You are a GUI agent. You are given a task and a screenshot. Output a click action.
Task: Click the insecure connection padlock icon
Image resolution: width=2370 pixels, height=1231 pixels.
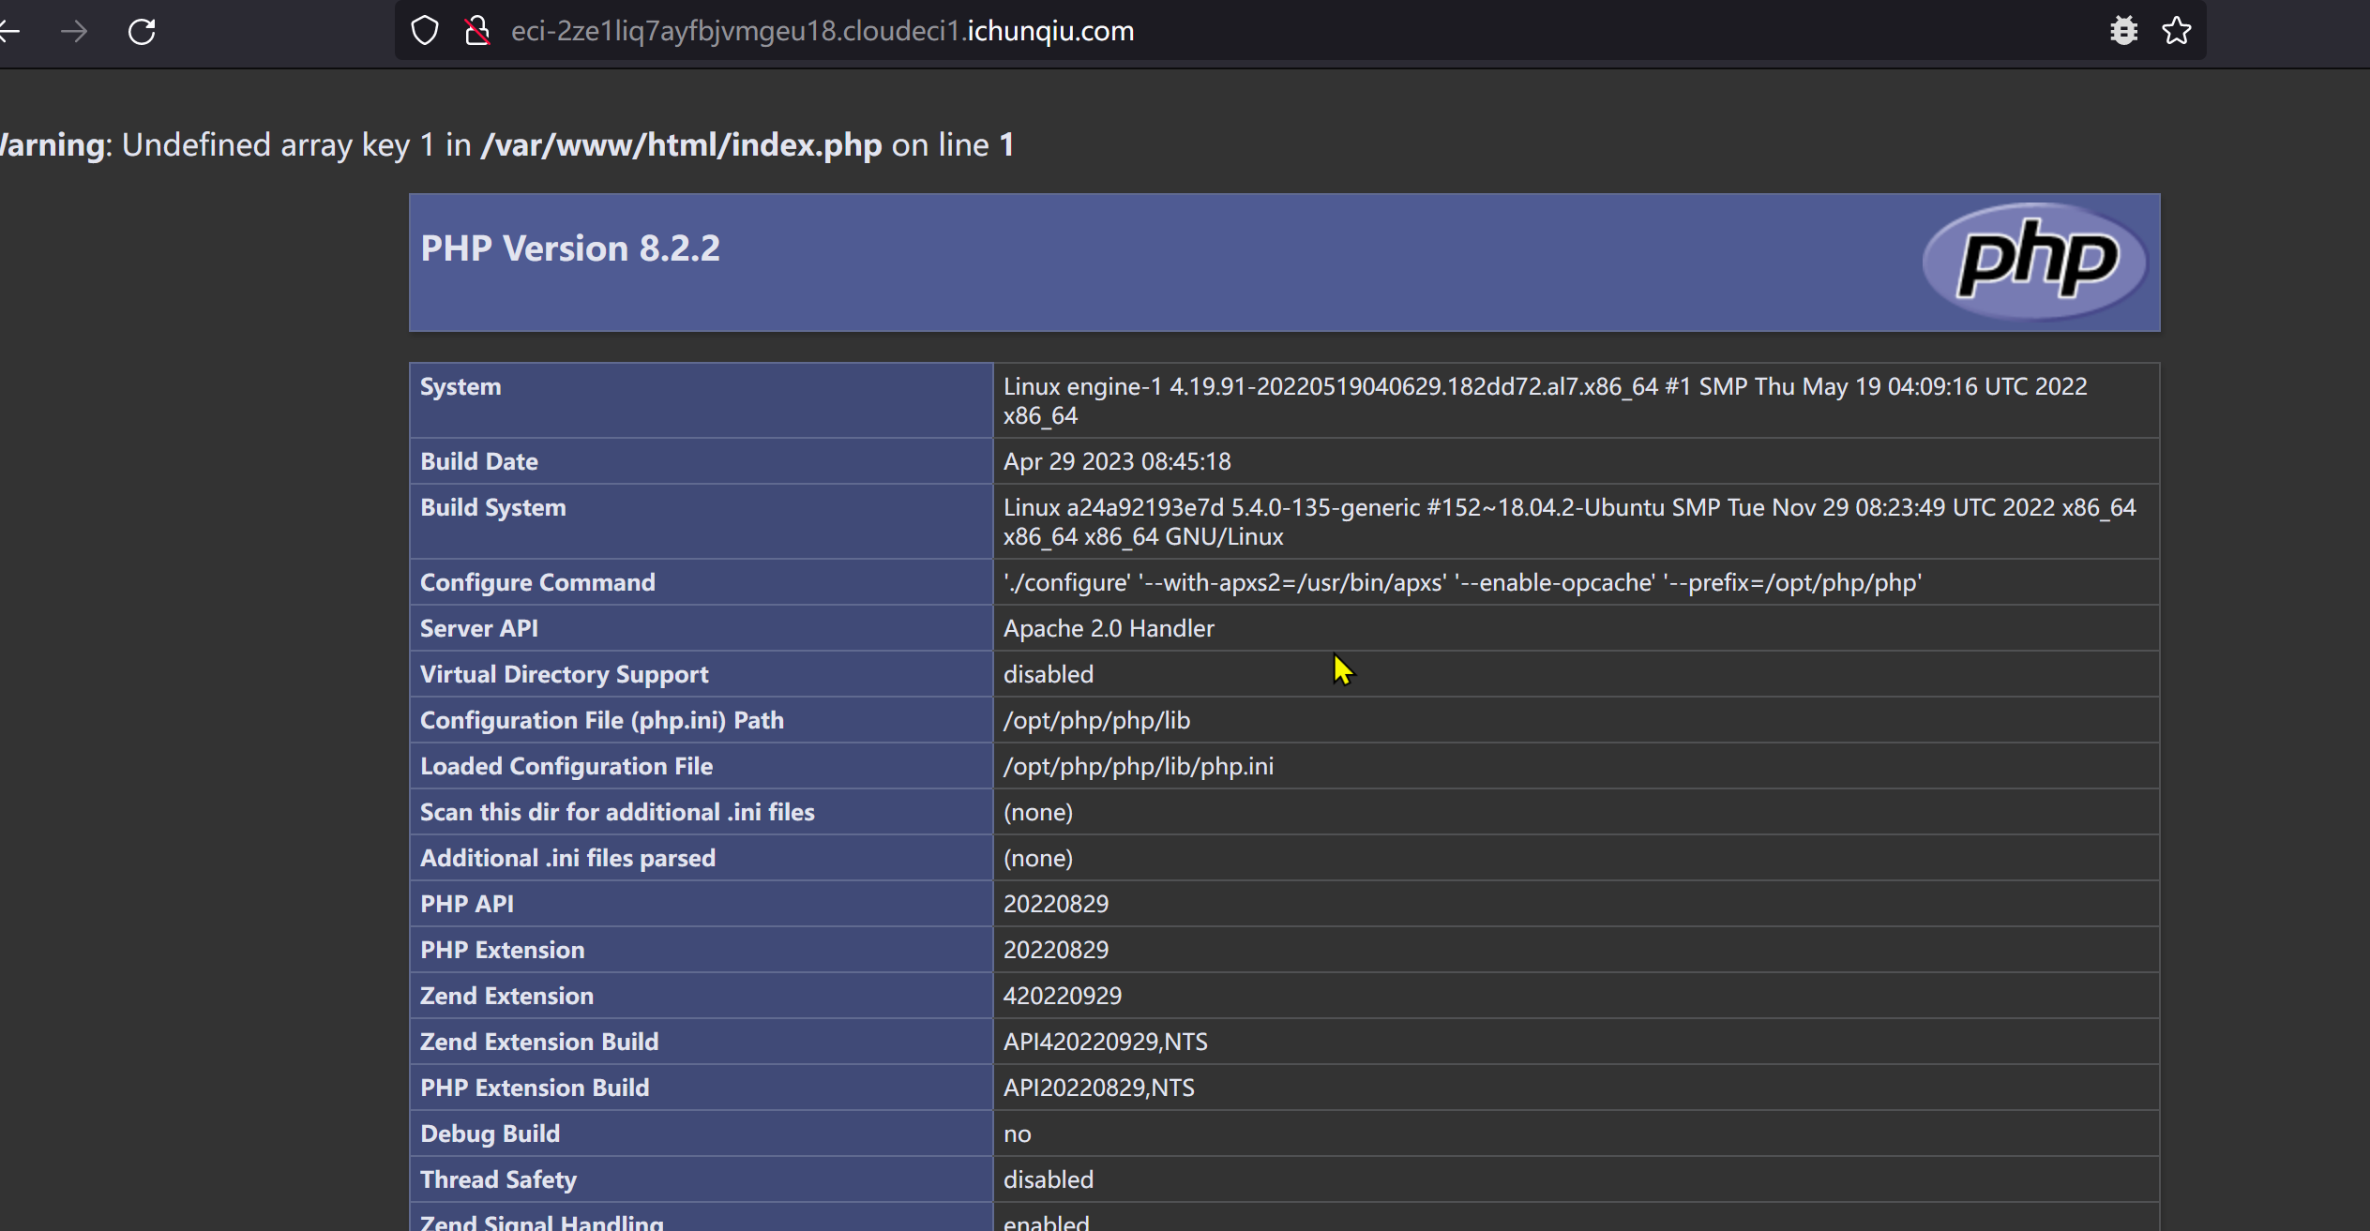(477, 31)
